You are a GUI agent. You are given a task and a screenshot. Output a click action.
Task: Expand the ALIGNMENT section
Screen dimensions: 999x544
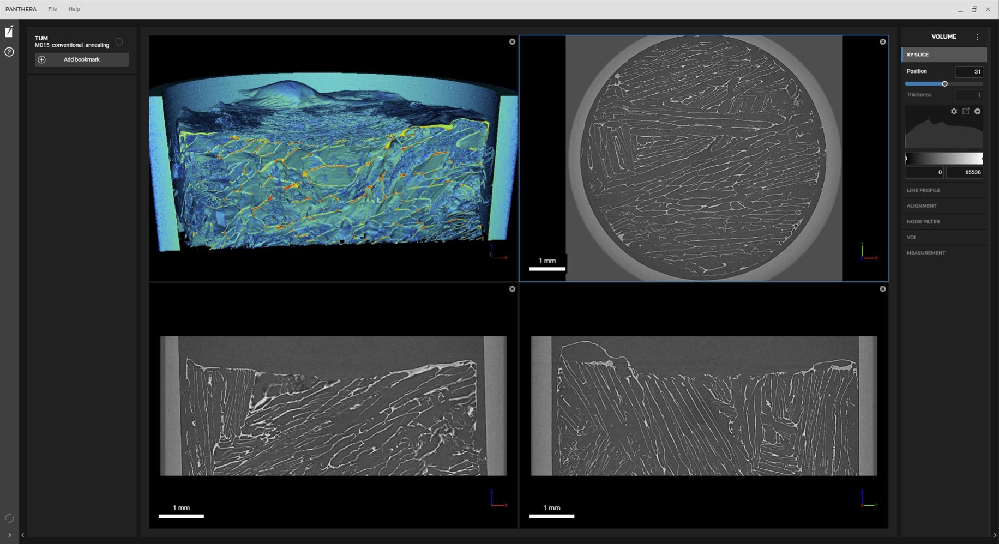click(922, 205)
